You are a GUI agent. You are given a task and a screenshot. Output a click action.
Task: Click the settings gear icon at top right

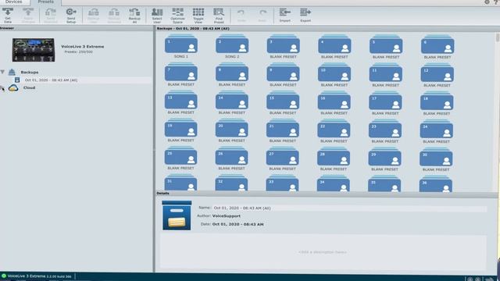pyautogui.click(x=487, y=2)
